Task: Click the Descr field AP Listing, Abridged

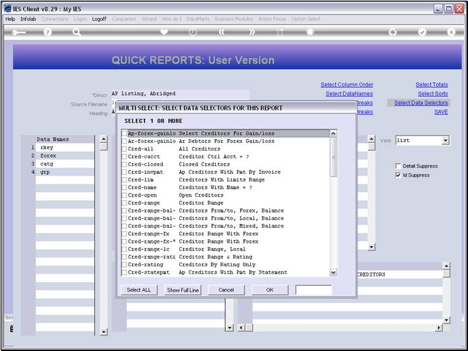Action: pos(180,94)
